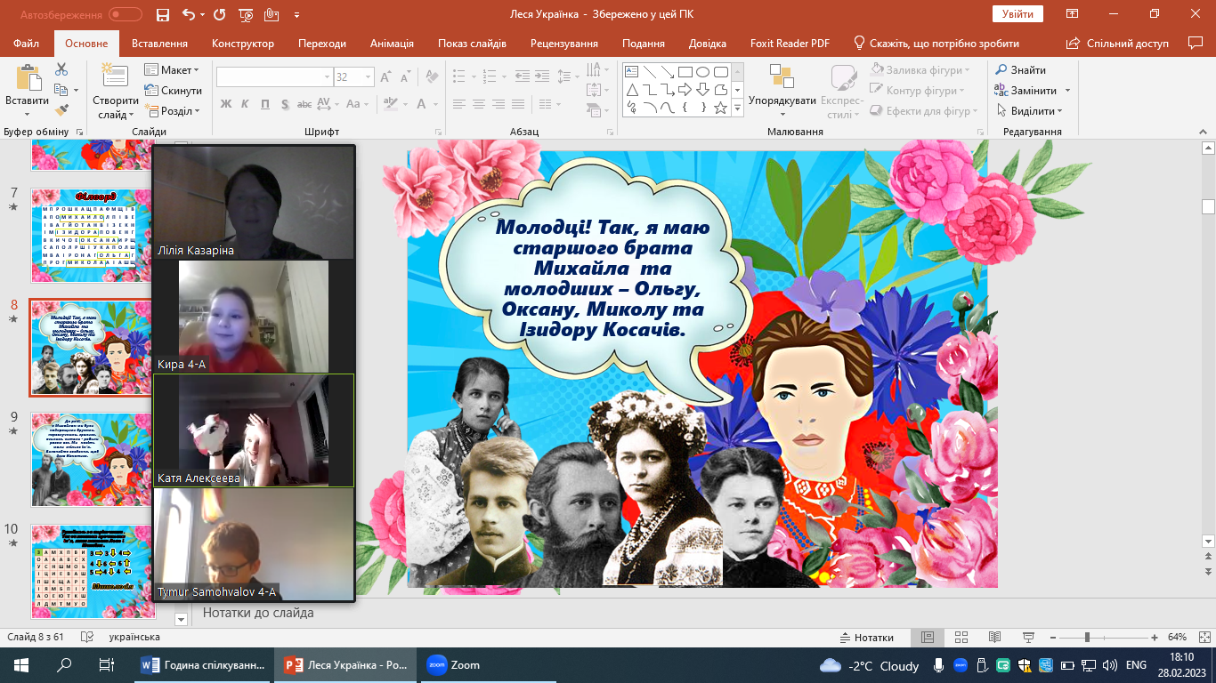Redo the last action in quick access toolbar
The width and height of the screenshot is (1216, 683).
coord(221,14)
